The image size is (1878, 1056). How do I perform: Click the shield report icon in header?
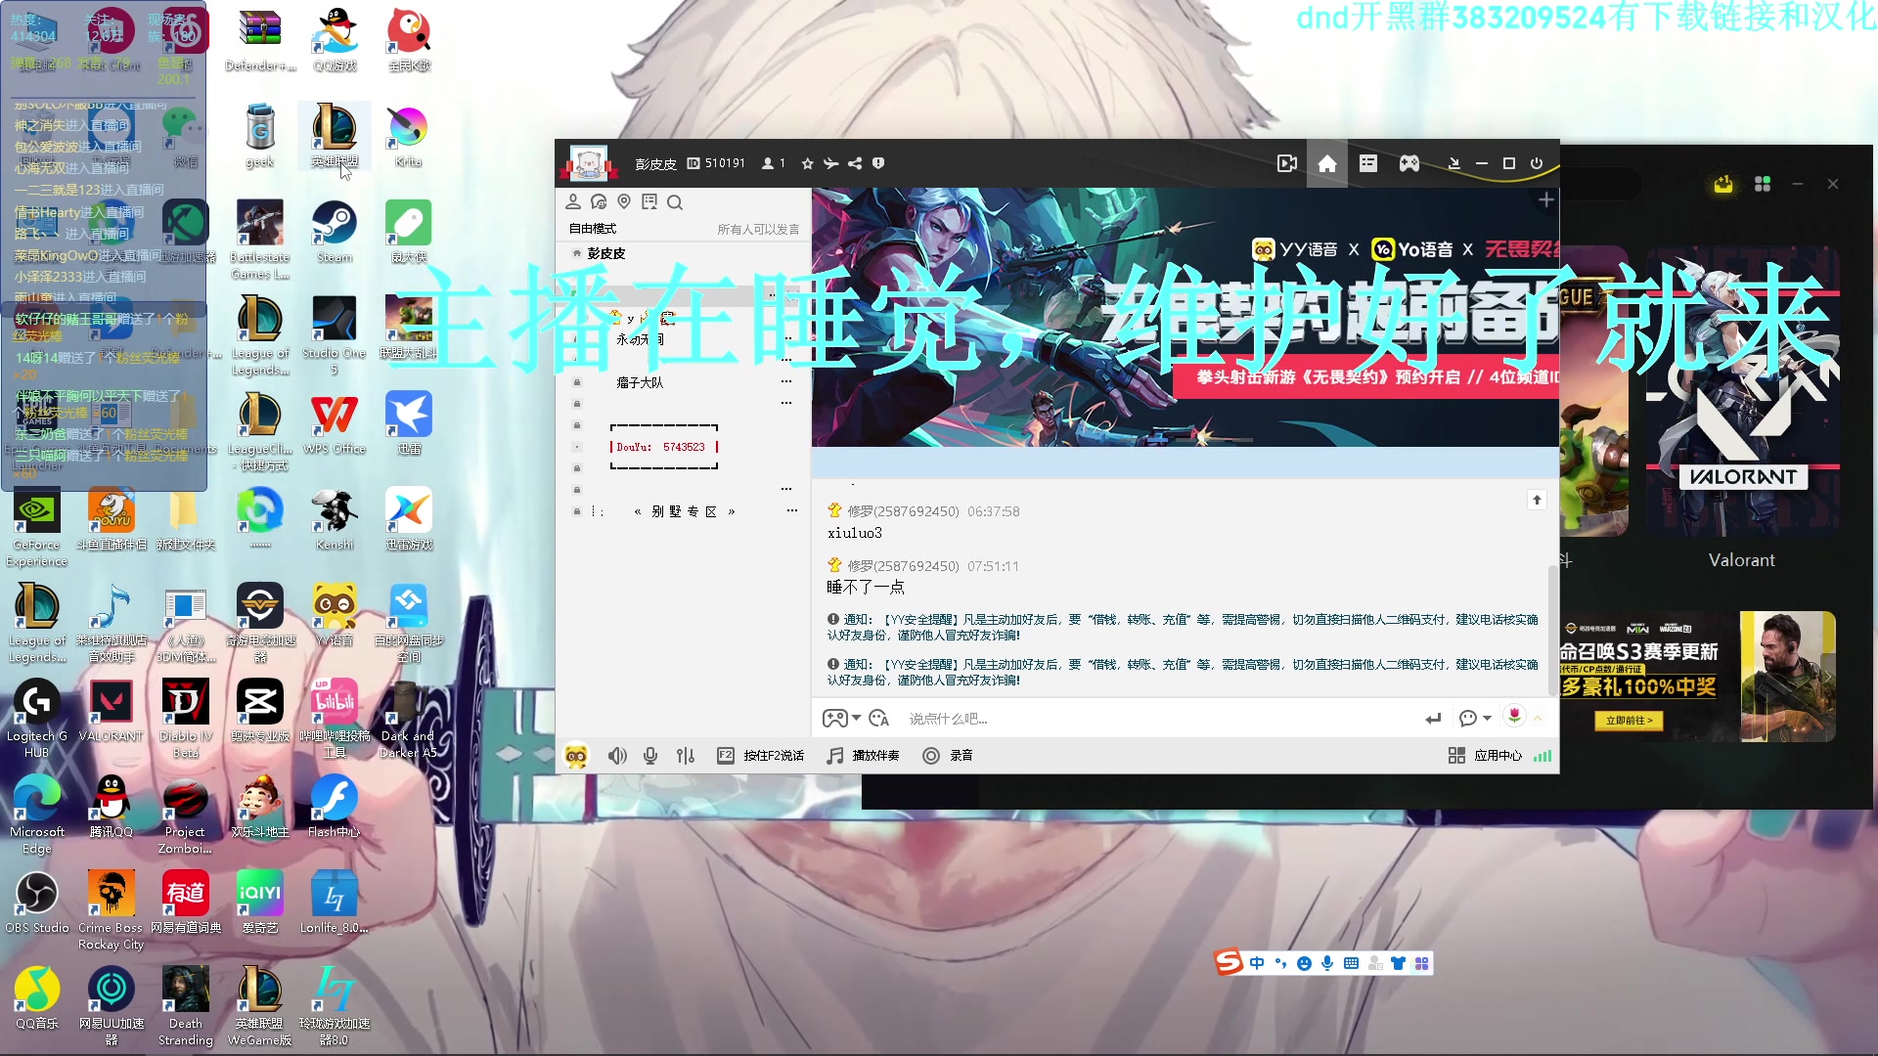(878, 163)
